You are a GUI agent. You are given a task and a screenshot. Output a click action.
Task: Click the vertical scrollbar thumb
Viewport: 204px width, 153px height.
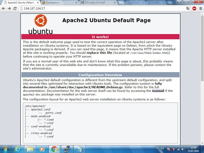[202, 48]
